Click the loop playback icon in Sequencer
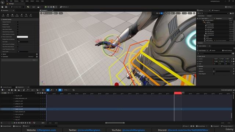Image resolution: width=235 pixels, height=132 pixels. coord(34,123)
